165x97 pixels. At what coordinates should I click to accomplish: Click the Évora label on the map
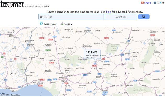(x=17, y=37)
